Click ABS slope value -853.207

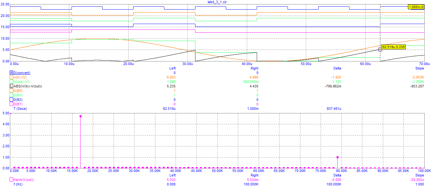point(418,86)
